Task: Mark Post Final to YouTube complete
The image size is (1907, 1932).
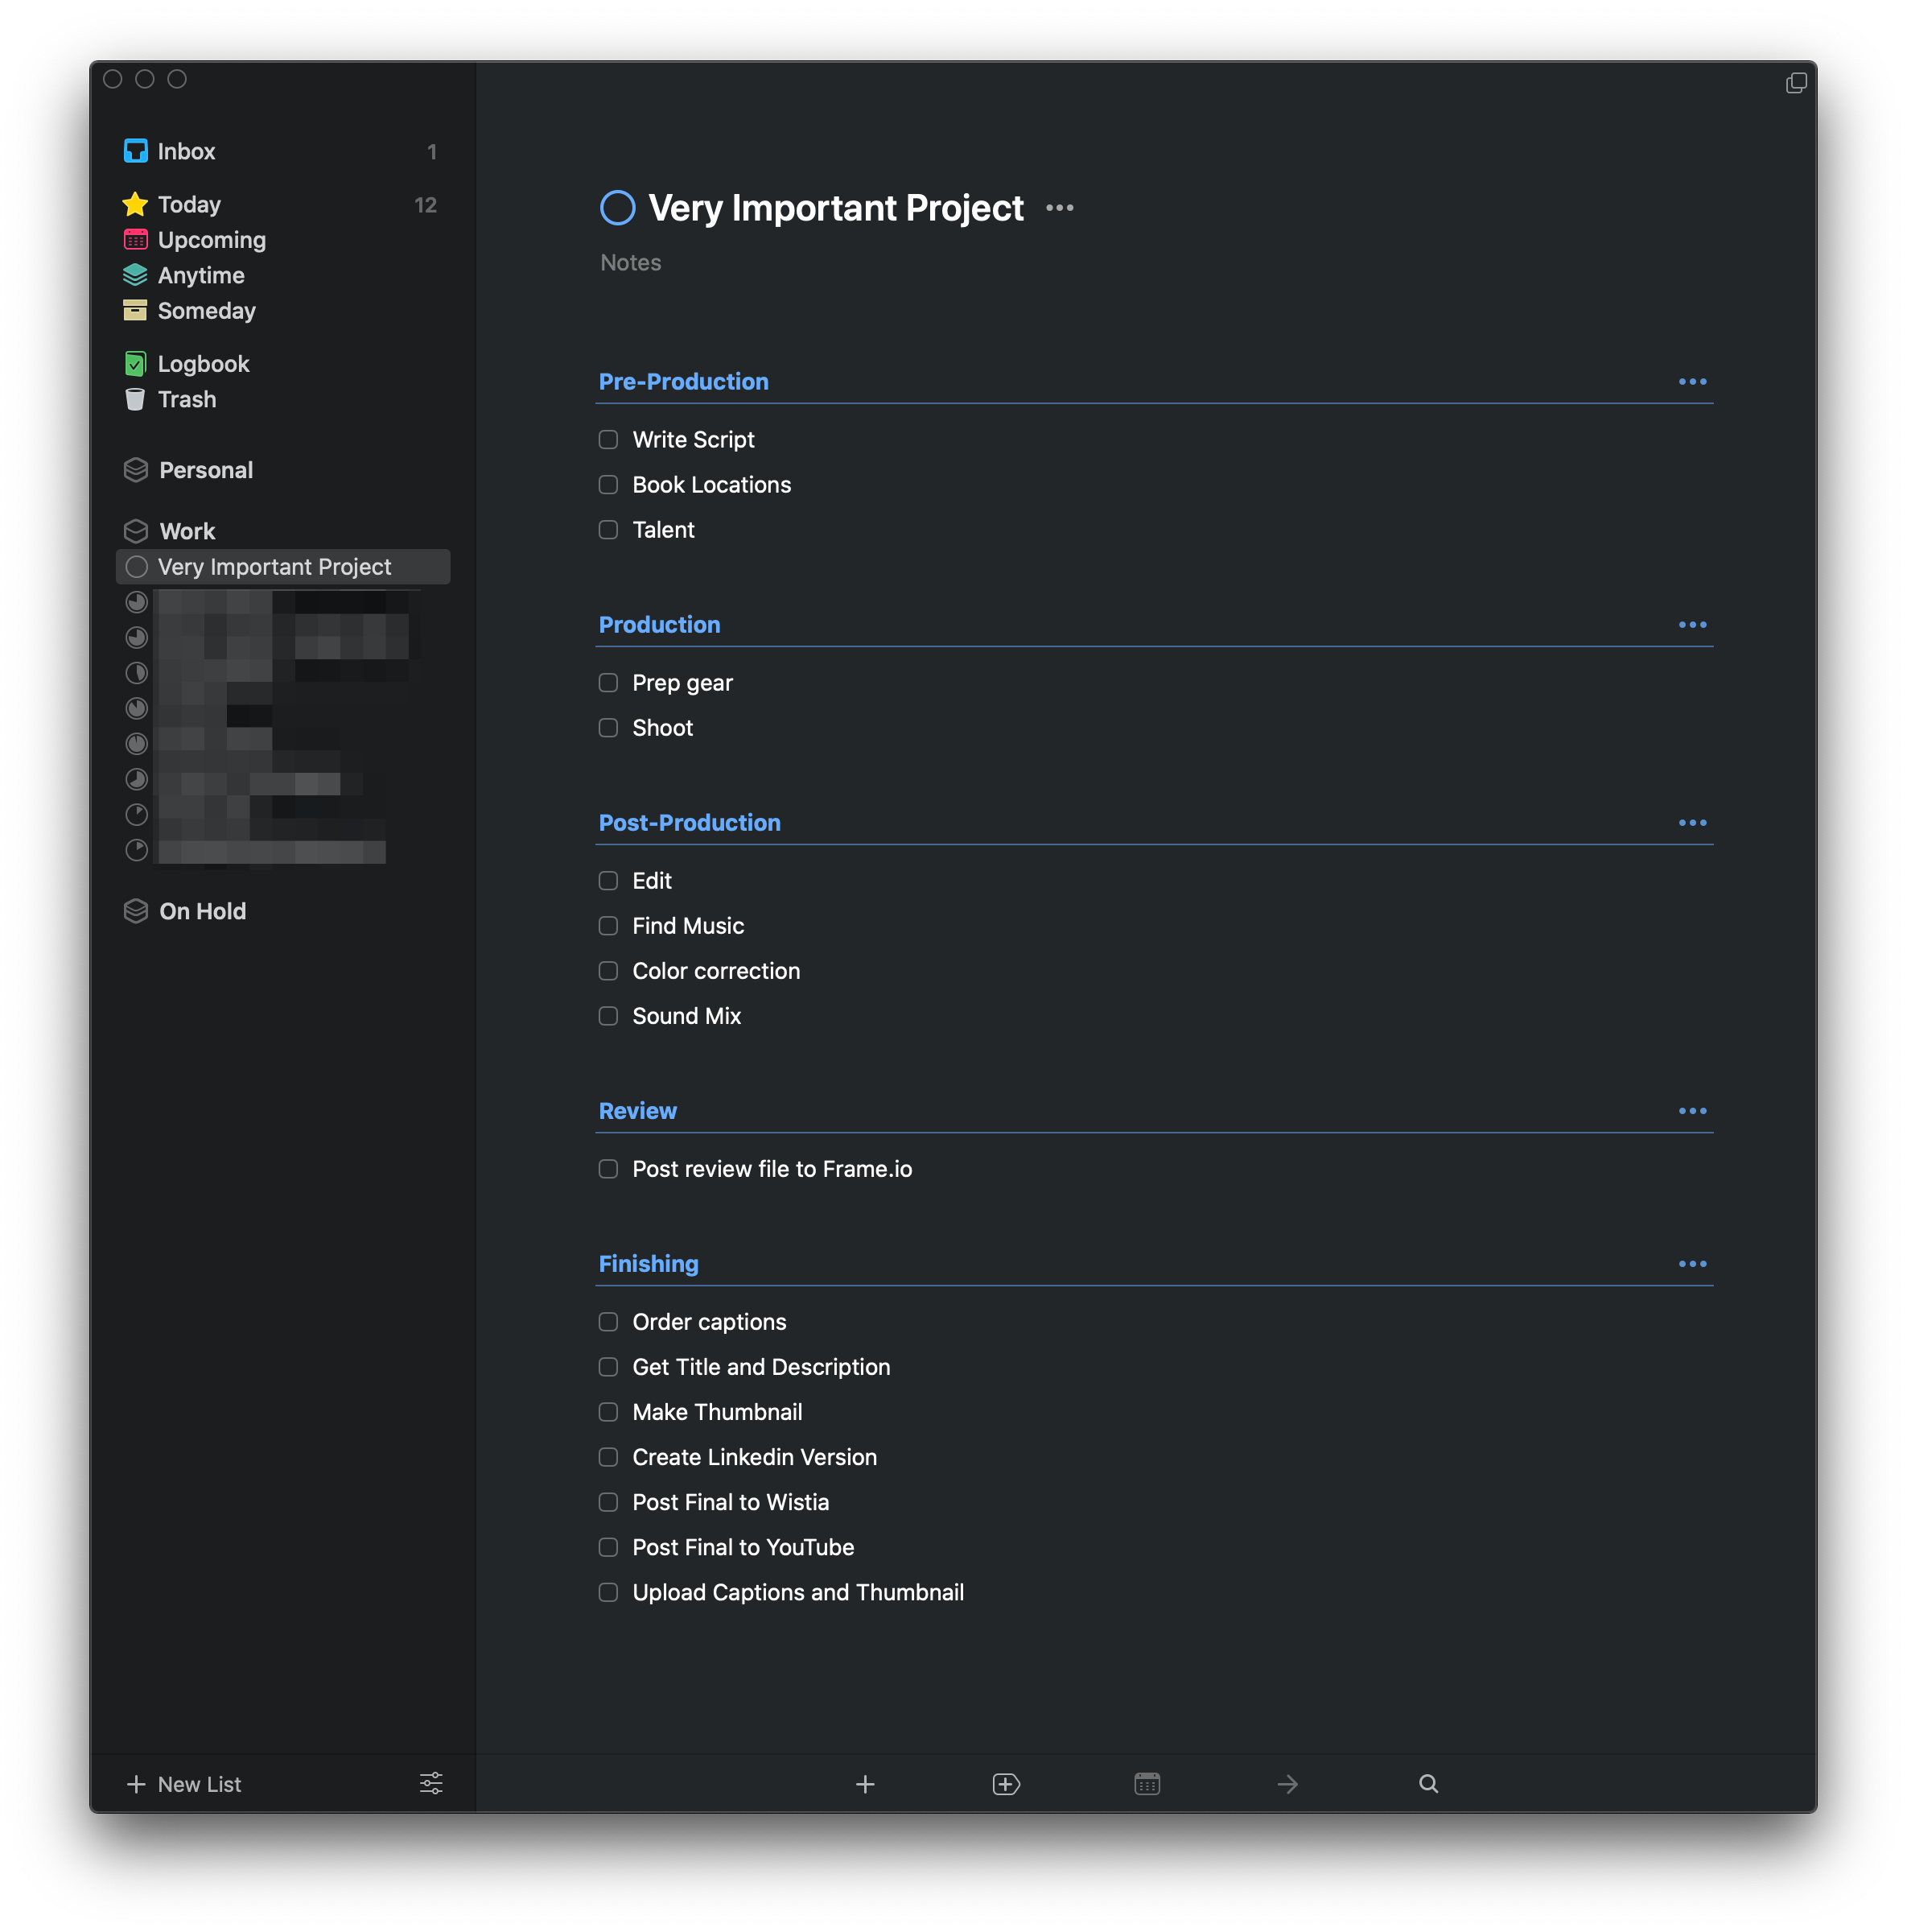Action: coord(608,1547)
